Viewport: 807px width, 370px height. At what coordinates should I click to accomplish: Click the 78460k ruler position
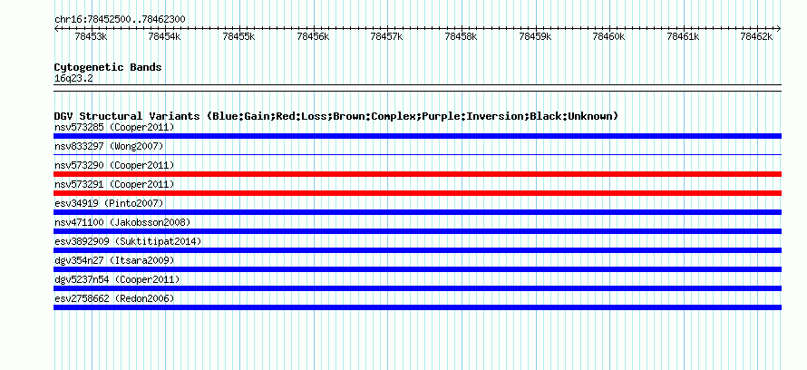tap(608, 36)
